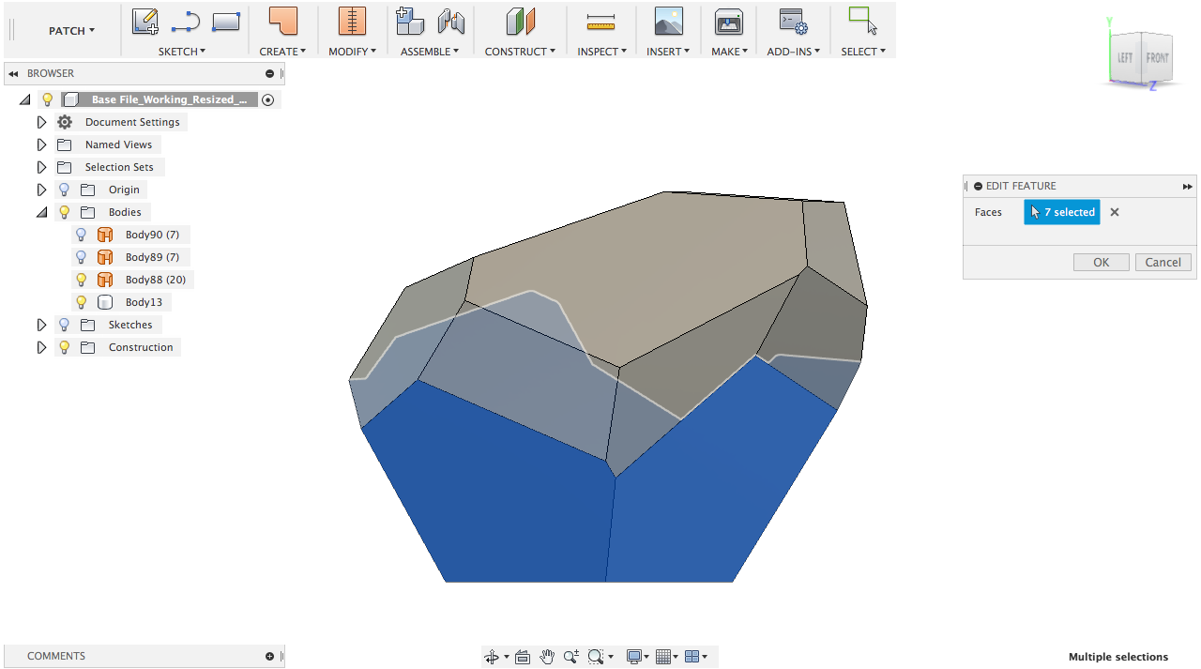Toggle visibility lightbulb for Body88 (20)
The height and width of the screenshot is (669, 1201).
pos(81,280)
